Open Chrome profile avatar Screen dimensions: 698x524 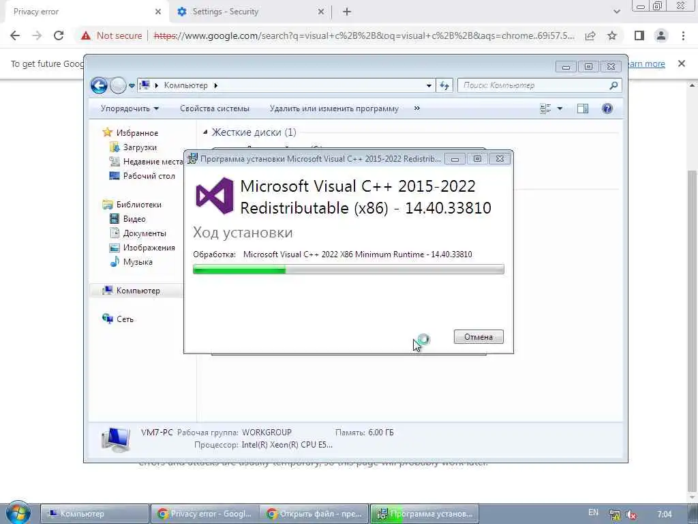[661, 35]
